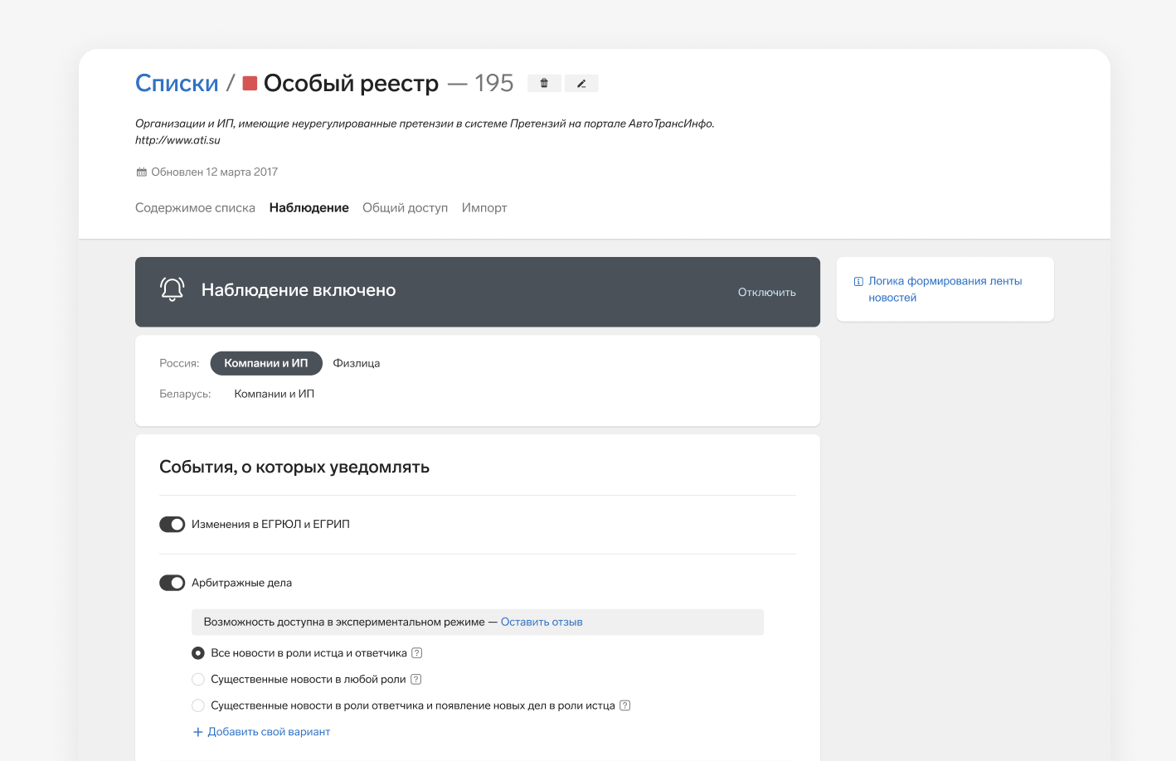Open help icon for Существенные новости в любой роли
Viewport: 1176px width, 761px height.
[416, 679]
